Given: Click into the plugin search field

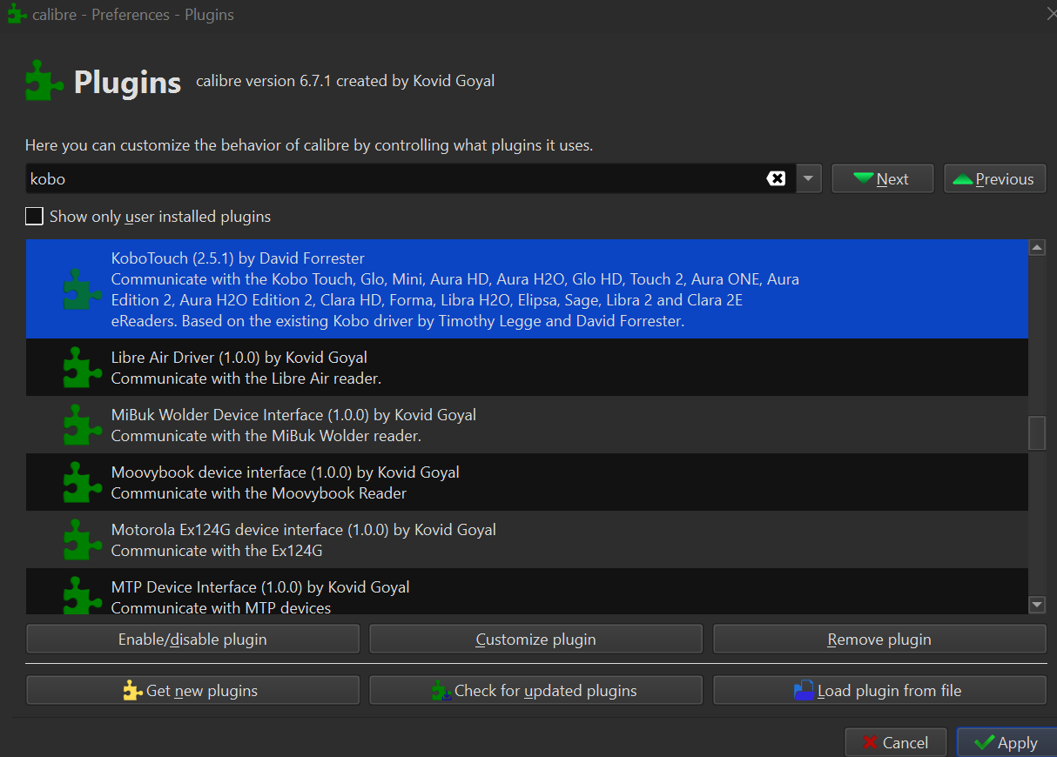Looking at the screenshot, I should 392,178.
